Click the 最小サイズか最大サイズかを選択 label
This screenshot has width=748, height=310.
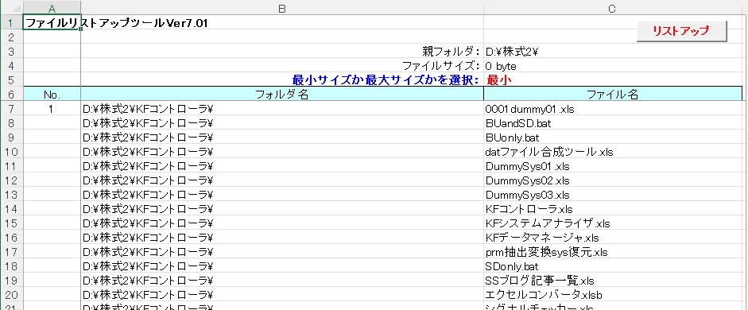[x=386, y=79]
